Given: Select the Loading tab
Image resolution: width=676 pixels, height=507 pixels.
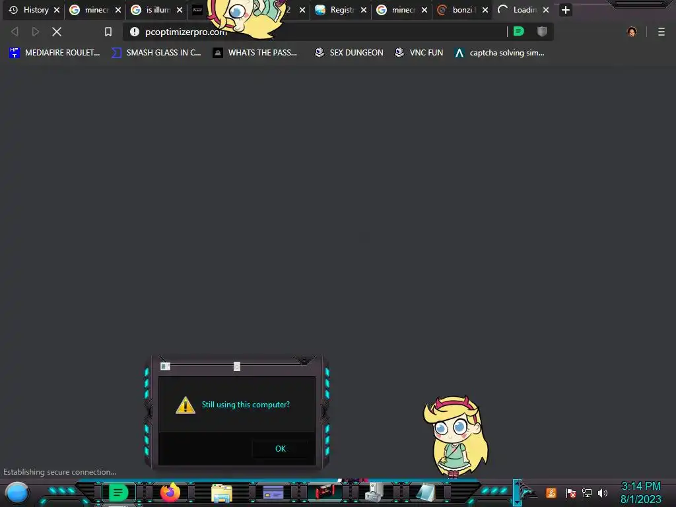Looking at the screenshot, I should tap(523, 10).
